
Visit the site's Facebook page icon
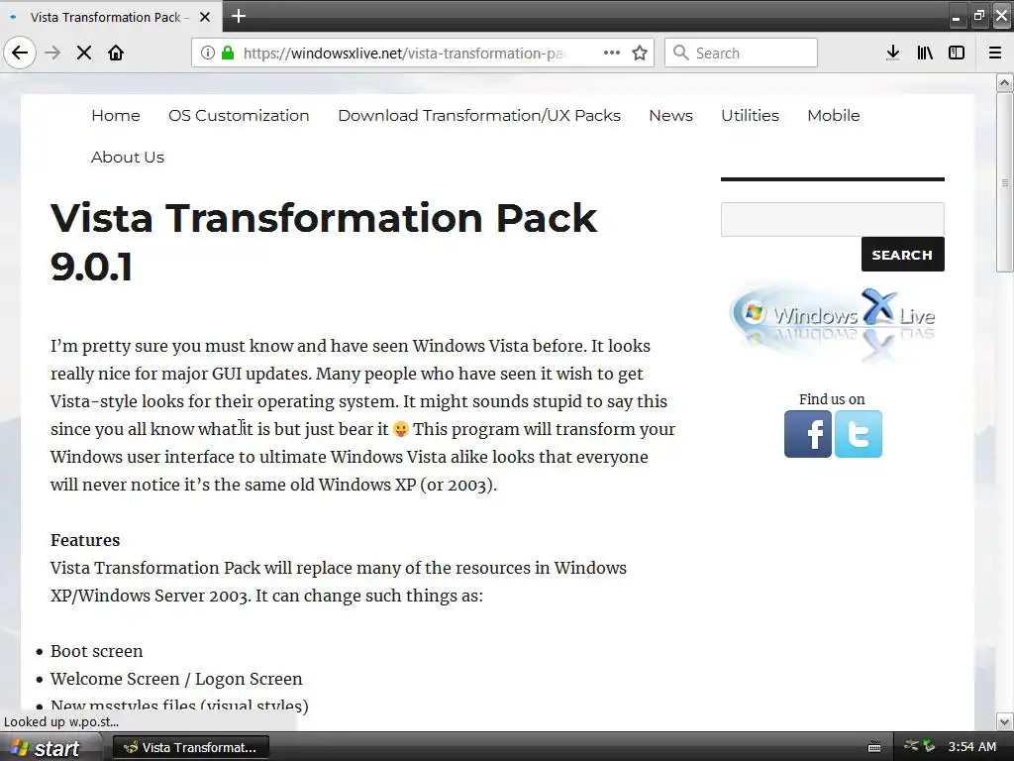(x=808, y=434)
